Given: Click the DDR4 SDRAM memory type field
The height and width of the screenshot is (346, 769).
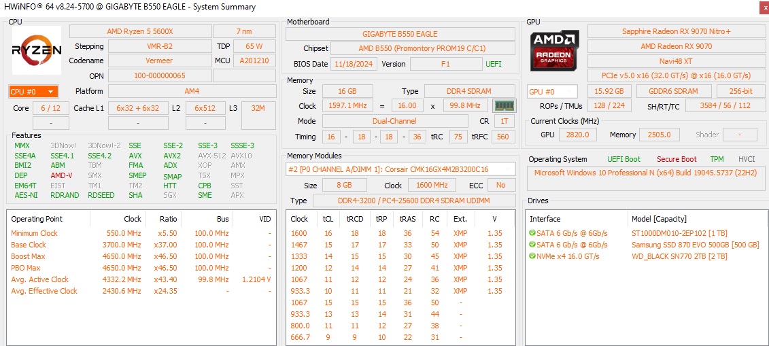Looking at the screenshot, I should click(x=469, y=91).
